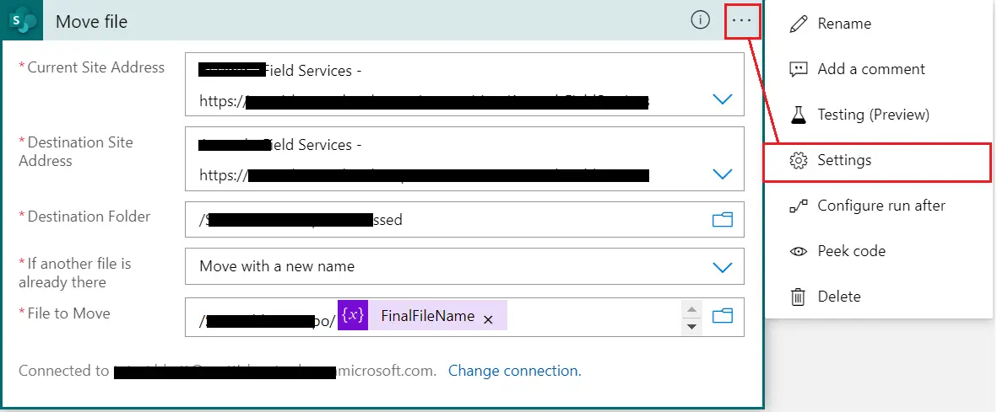This screenshot has height=412, width=997.
Task: Click the FinalFileName variable expression icon
Action: [353, 316]
